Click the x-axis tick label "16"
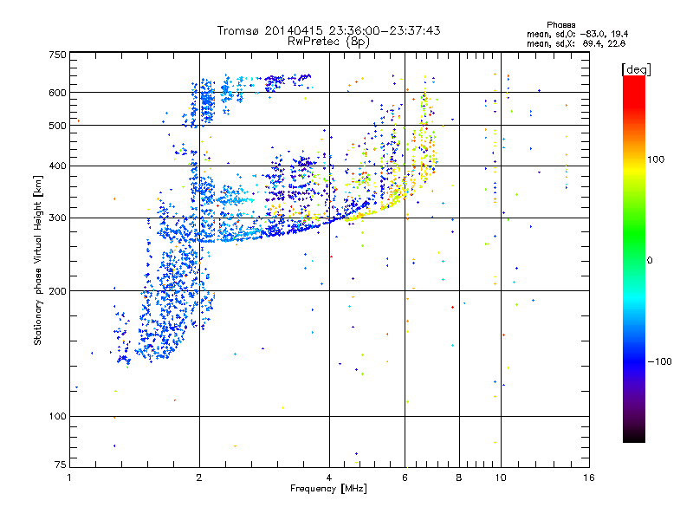 (589, 478)
